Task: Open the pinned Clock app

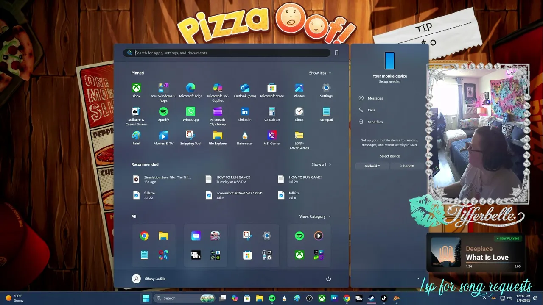Action: [x=299, y=114]
